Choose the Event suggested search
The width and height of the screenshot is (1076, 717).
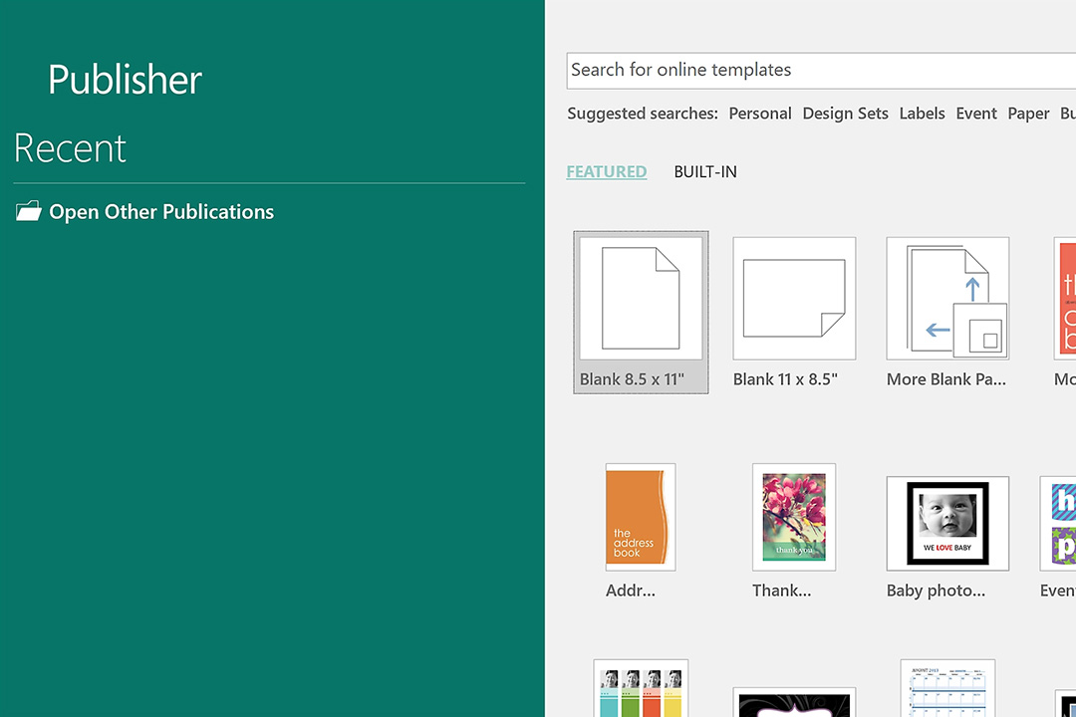(976, 114)
